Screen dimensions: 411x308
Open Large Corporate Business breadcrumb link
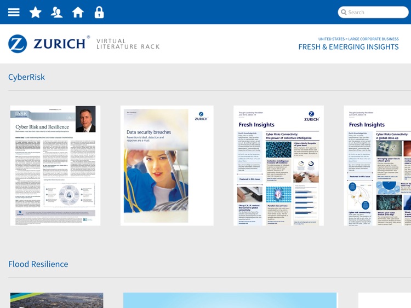point(373,39)
